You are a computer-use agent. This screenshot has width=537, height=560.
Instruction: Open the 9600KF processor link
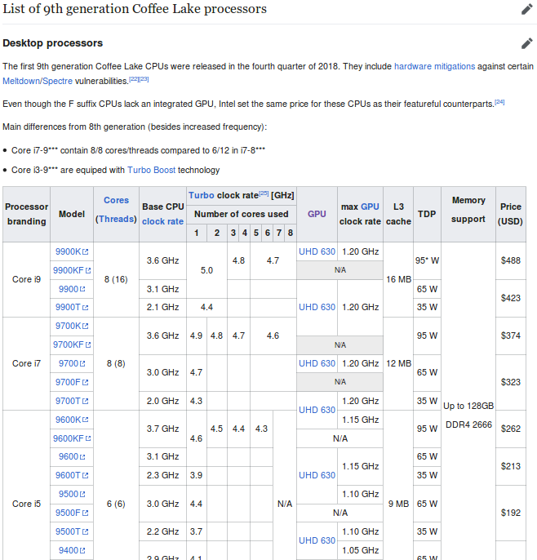point(69,438)
